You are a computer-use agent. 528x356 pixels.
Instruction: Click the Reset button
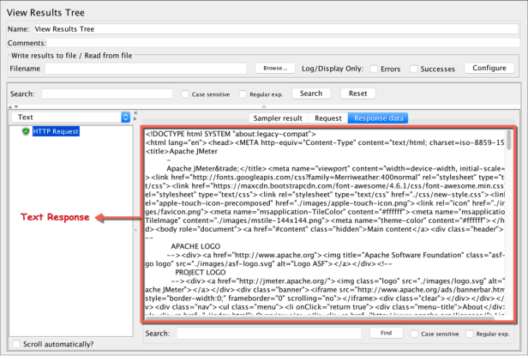tap(357, 94)
